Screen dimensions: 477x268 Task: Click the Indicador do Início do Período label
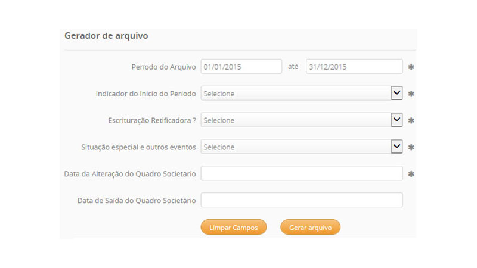(145, 94)
